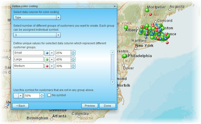The image size is (201, 124).
Task: Go back with the < Back button
Action: point(20,106)
